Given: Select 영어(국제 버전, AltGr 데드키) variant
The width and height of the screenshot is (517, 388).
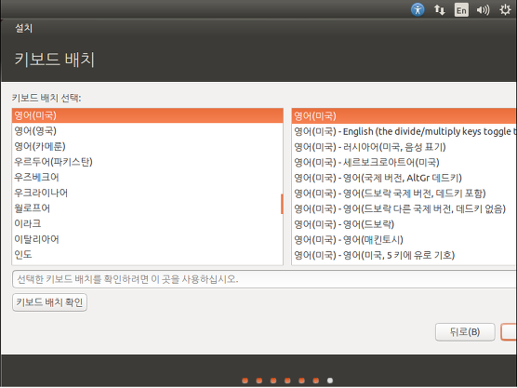Looking at the screenshot, I should coord(404,178).
